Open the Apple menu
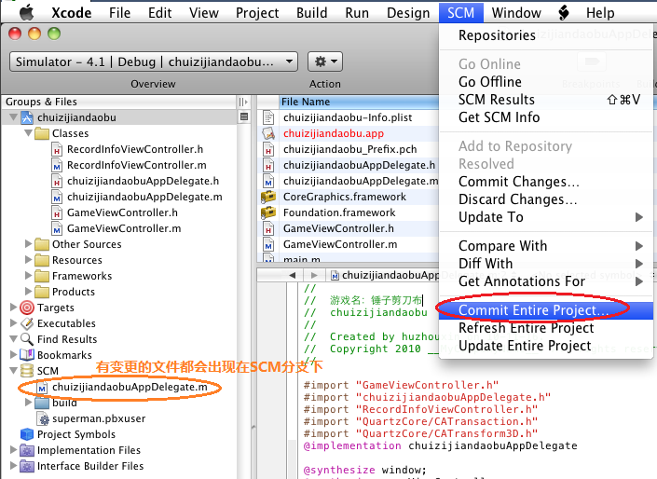657x479 pixels. coord(27,12)
